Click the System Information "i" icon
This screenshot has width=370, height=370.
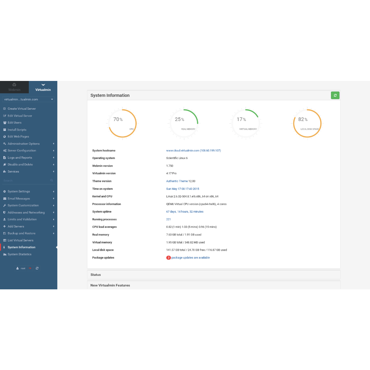pyautogui.click(x=4, y=247)
